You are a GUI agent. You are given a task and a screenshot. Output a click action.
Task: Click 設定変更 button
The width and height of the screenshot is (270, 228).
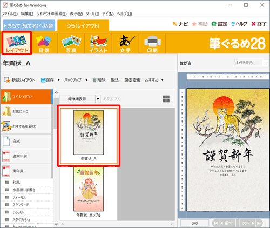(x=132, y=80)
